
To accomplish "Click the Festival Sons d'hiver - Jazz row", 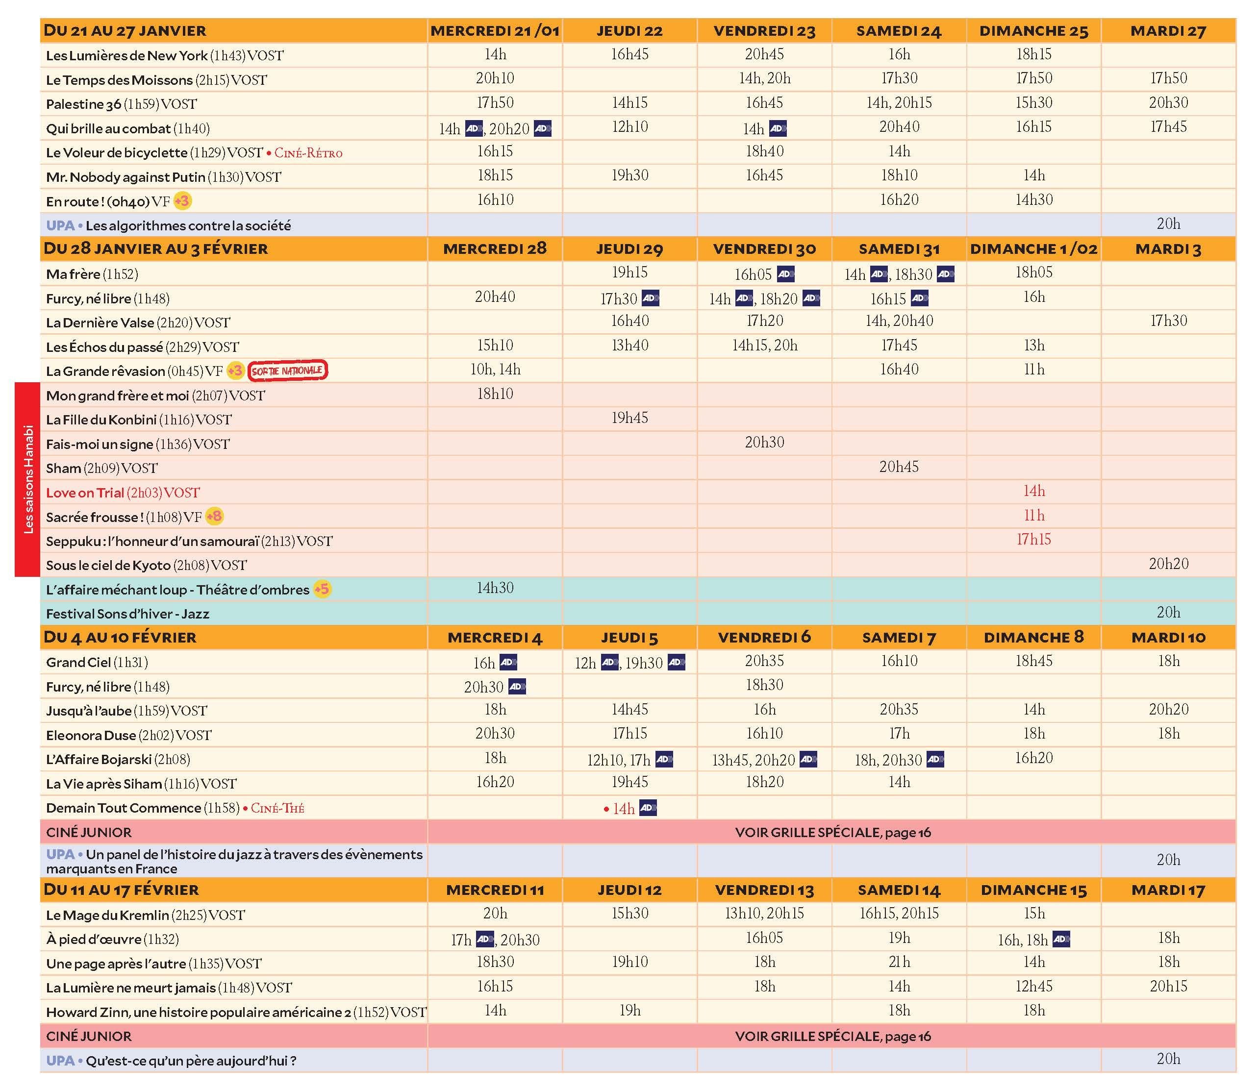I will coord(127,614).
